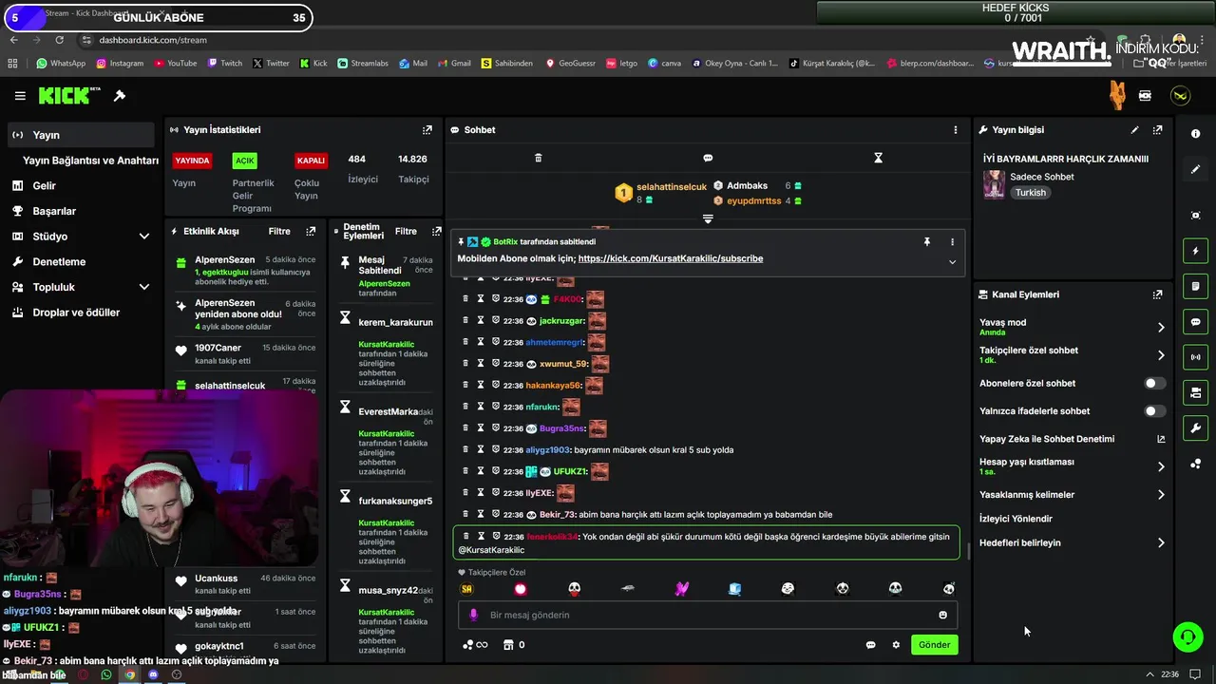
Task: Pop out the Yayın bilgisi panel
Action: pos(1157,130)
